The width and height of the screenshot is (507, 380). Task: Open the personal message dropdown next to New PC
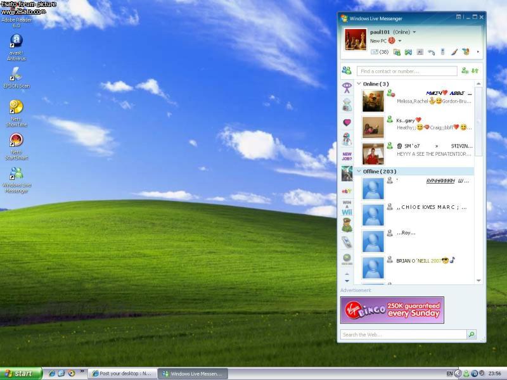tap(400, 41)
